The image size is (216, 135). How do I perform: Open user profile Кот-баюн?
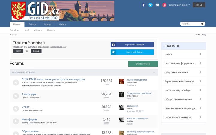tap(133, 96)
